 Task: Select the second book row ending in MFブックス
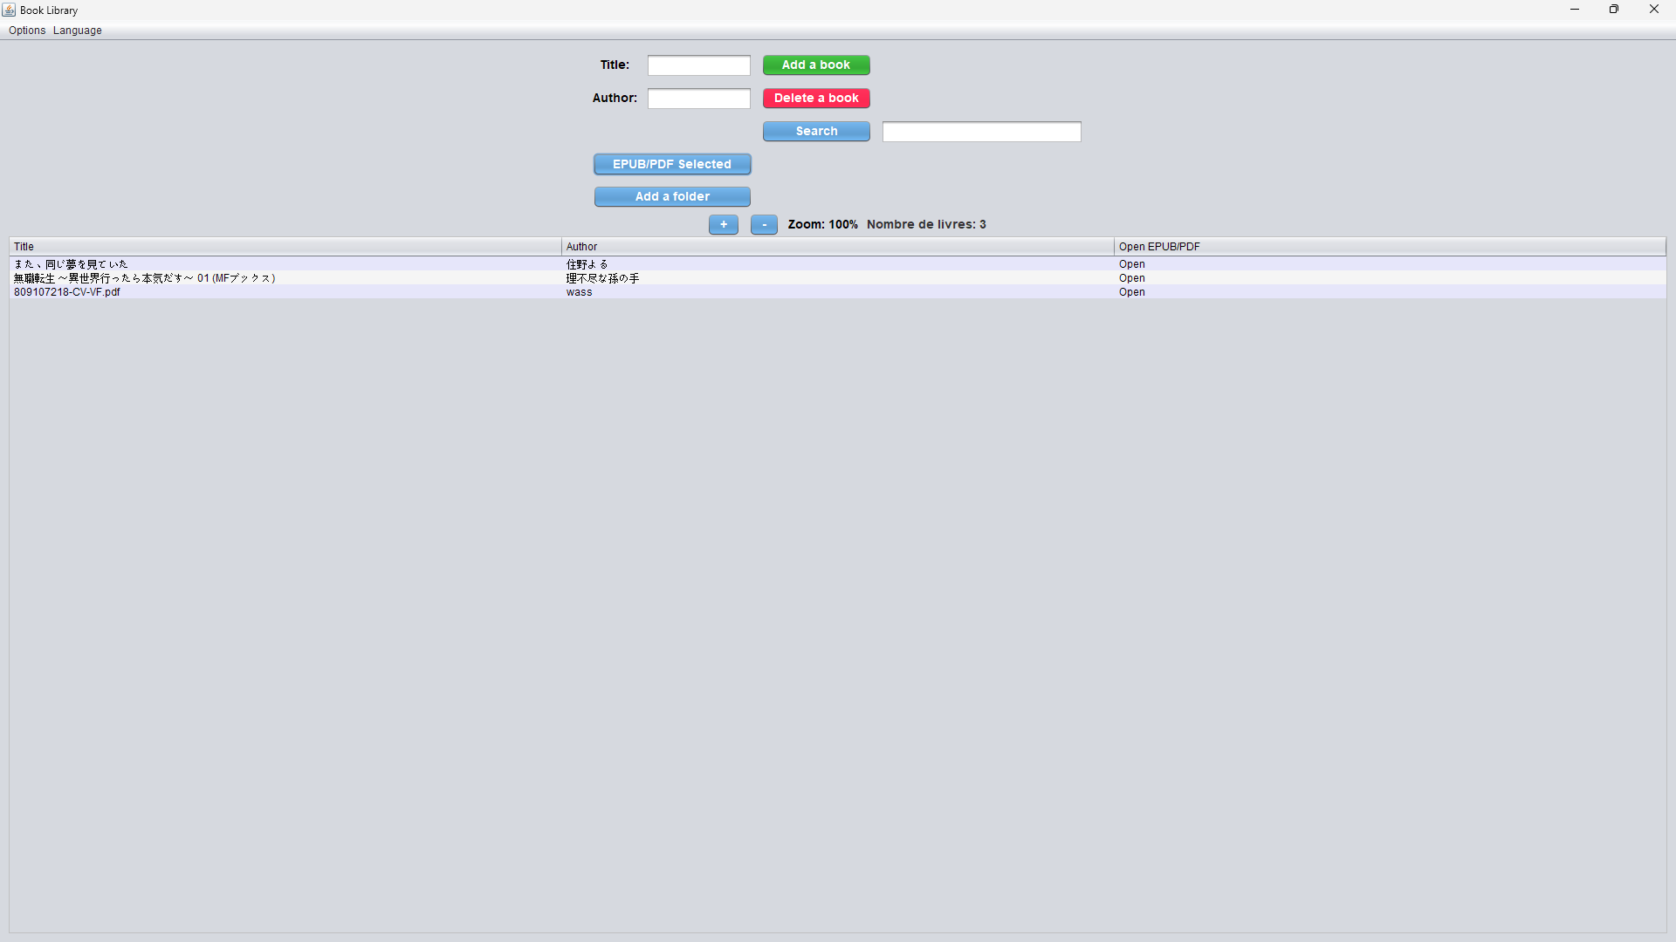tap(144, 278)
